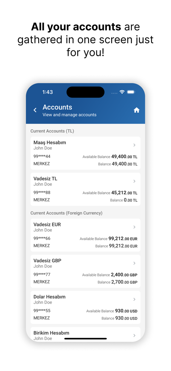Click Available Balance 99,212.00 EUR
The image size is (171, 371).
(x=109, y=239)
